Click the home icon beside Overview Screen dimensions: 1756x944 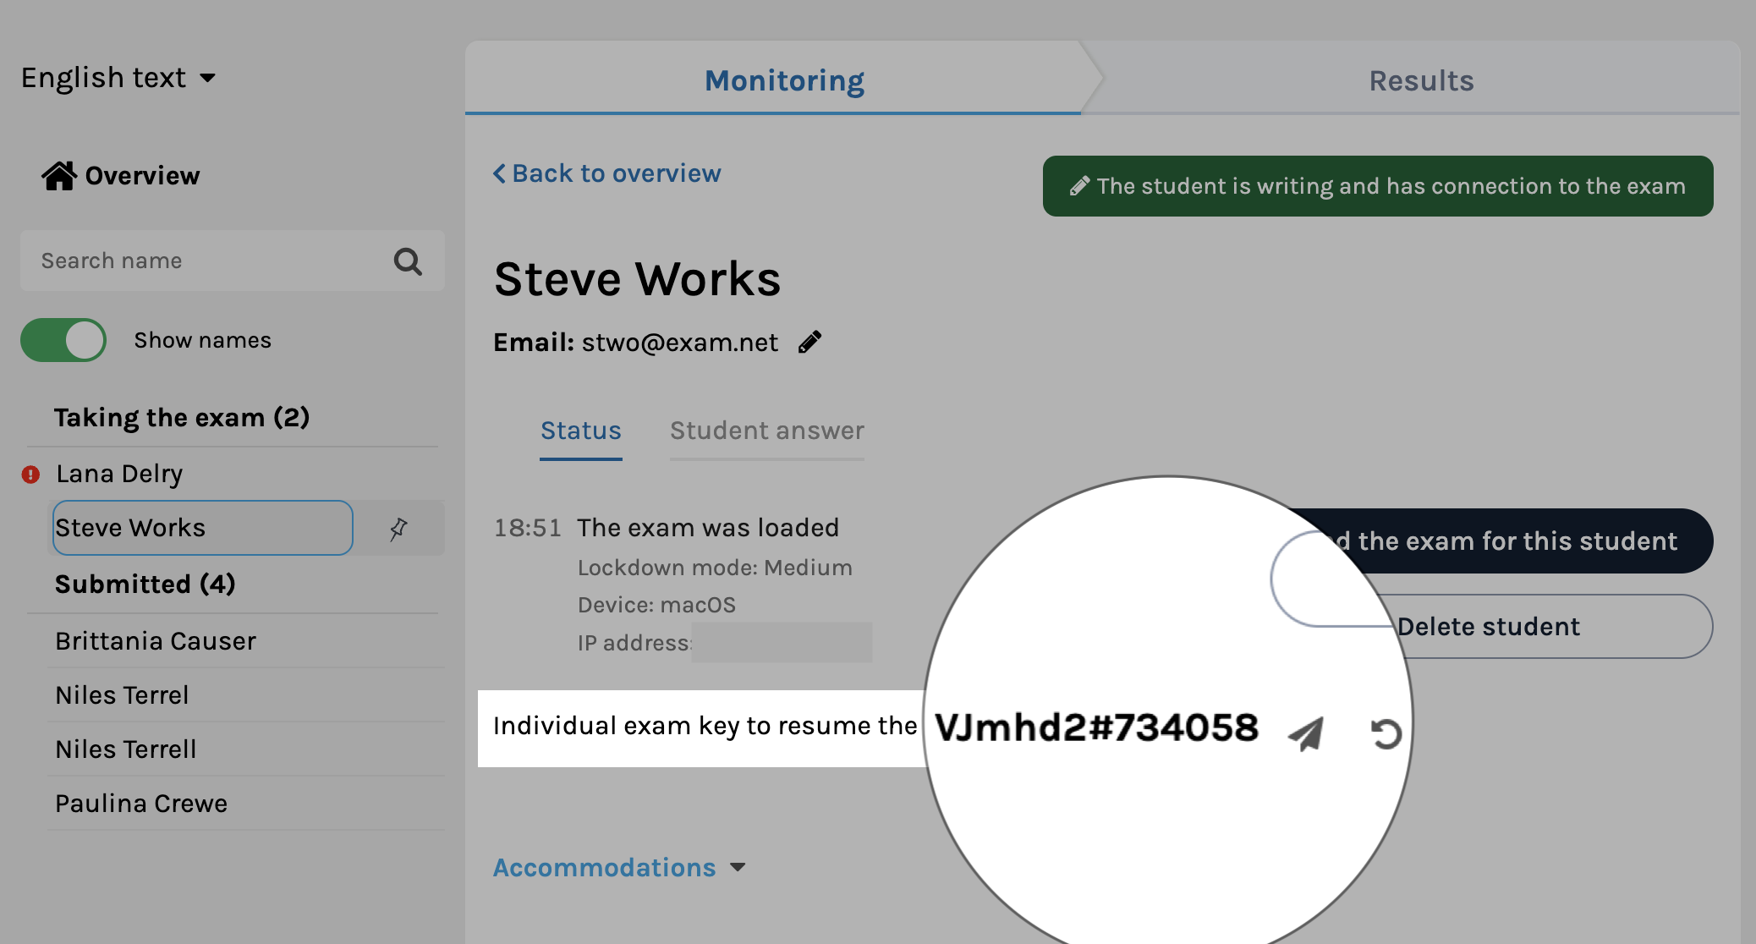point(59,176)
